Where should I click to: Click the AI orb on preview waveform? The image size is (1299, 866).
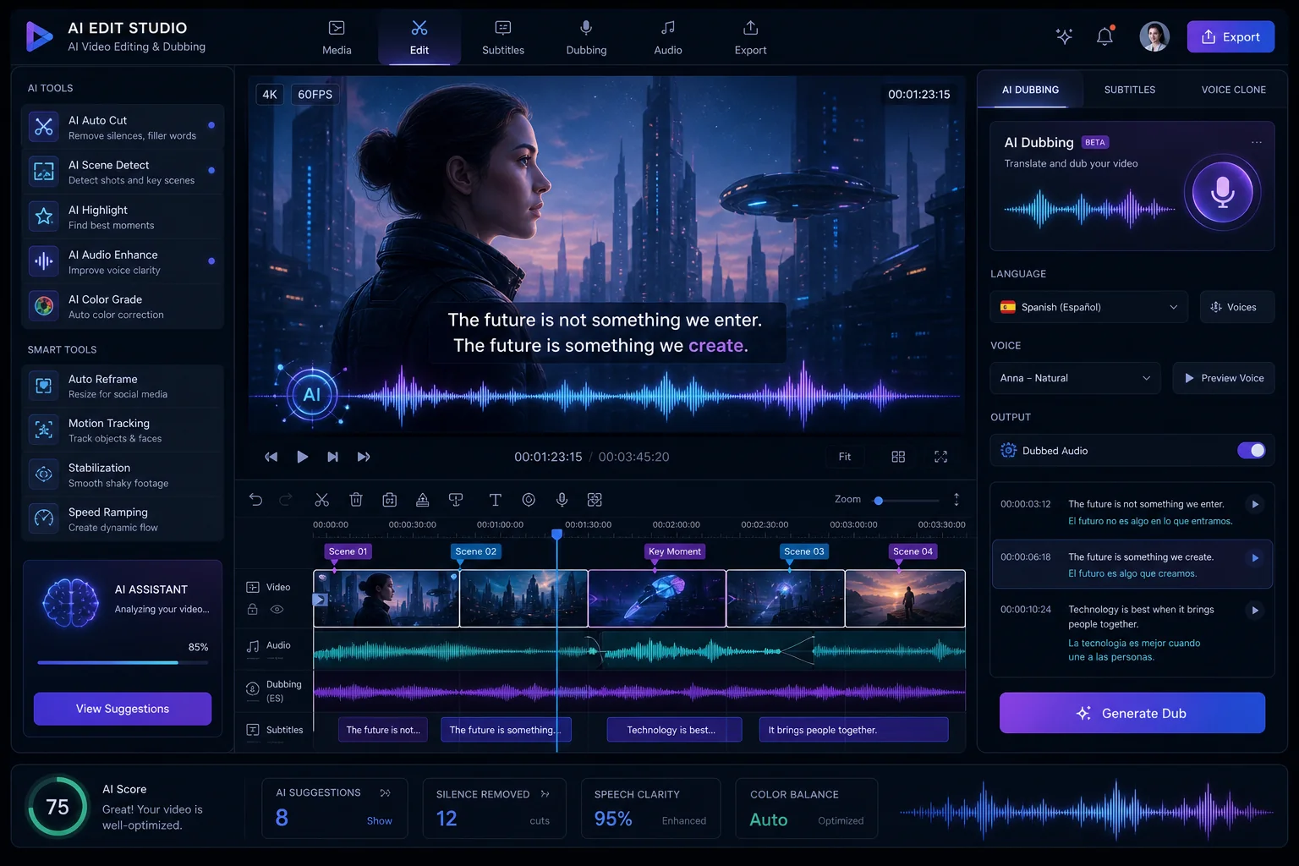coord(312,394)
